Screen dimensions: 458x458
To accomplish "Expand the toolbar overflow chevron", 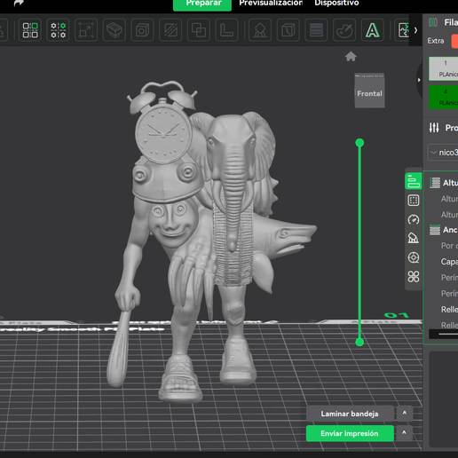I will tap(415, 30).
